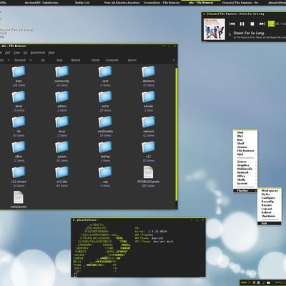This screenshot has width=286, height=286.
Task: Open the local folder
Action: tap(62, 122)
